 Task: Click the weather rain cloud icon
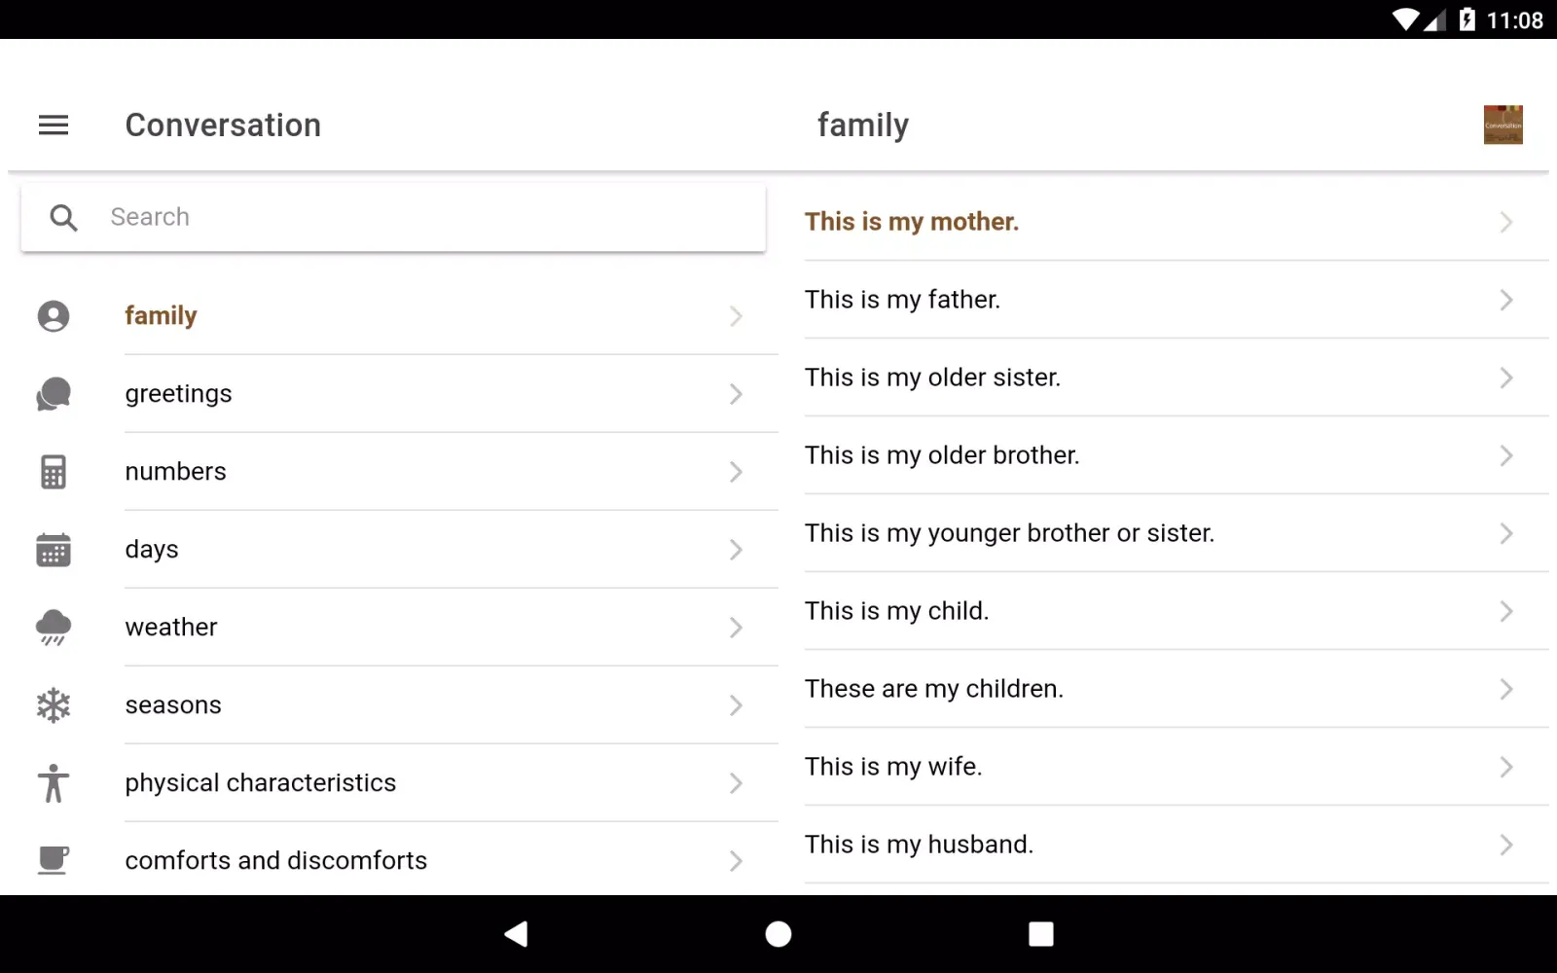coord(54,628)
